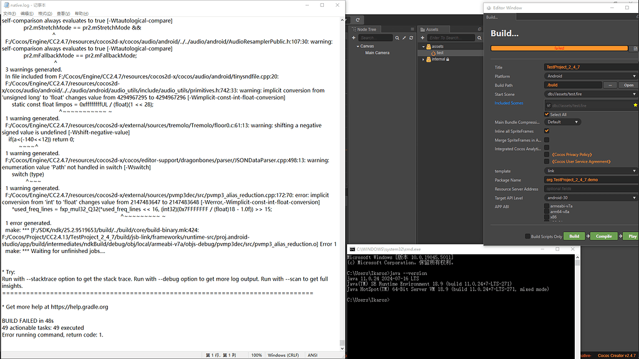Click the Notepad app icon in title bar

tap(6, 5)
